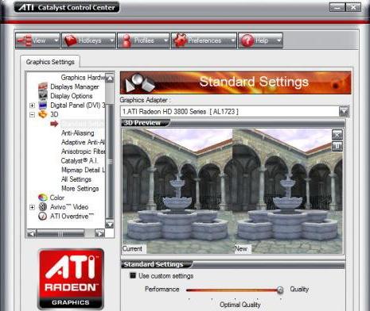The image size is (370, 311).
Task: Click the New preview image
Action: click(x=287, y=191)
